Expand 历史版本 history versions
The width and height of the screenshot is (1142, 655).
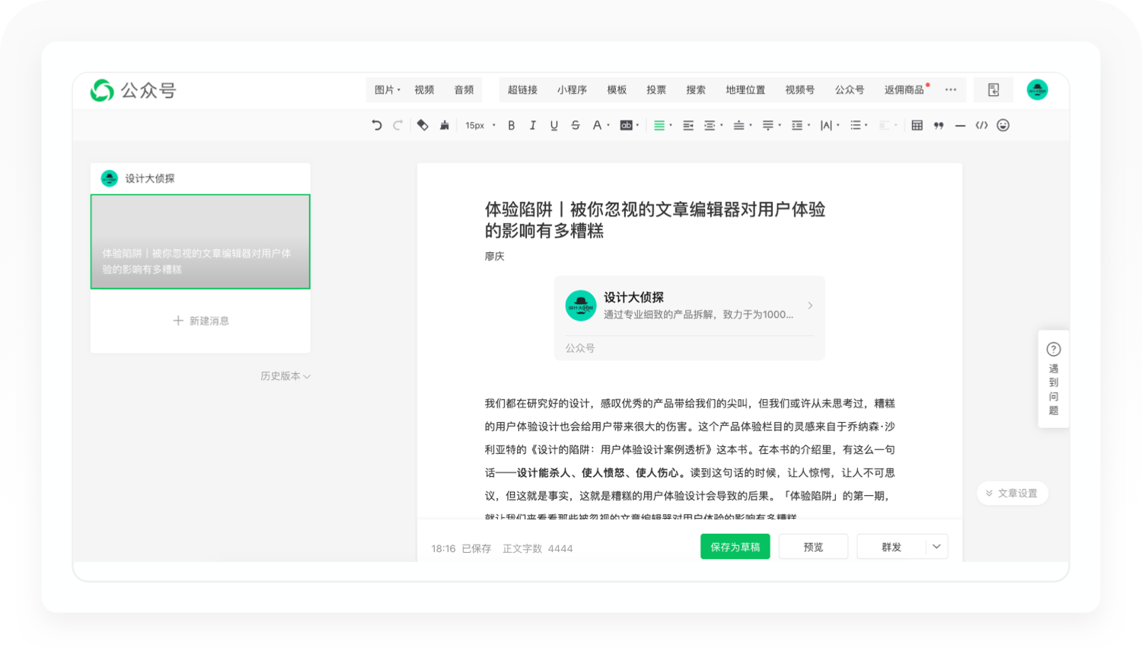285,376
